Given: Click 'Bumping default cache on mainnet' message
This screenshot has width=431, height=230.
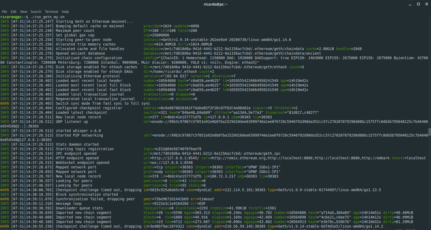Looking at the screenshot, I should pos(90,26).
